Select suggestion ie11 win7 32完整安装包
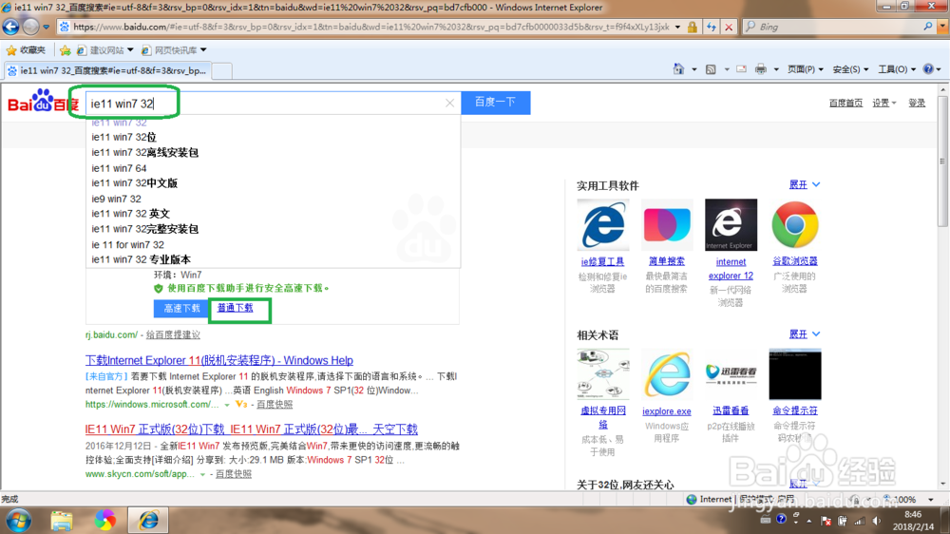Image resolution: width=950 pixels, height=534 pixels. pyautogui.click(x=144, y=229)
